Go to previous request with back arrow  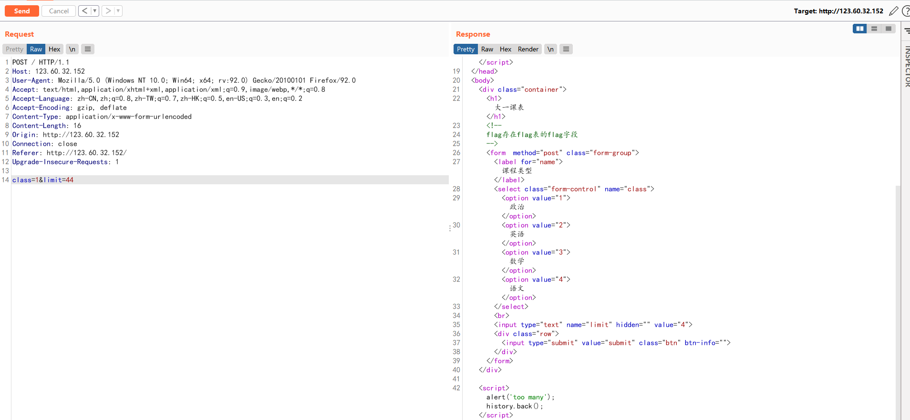coord(84,11)
